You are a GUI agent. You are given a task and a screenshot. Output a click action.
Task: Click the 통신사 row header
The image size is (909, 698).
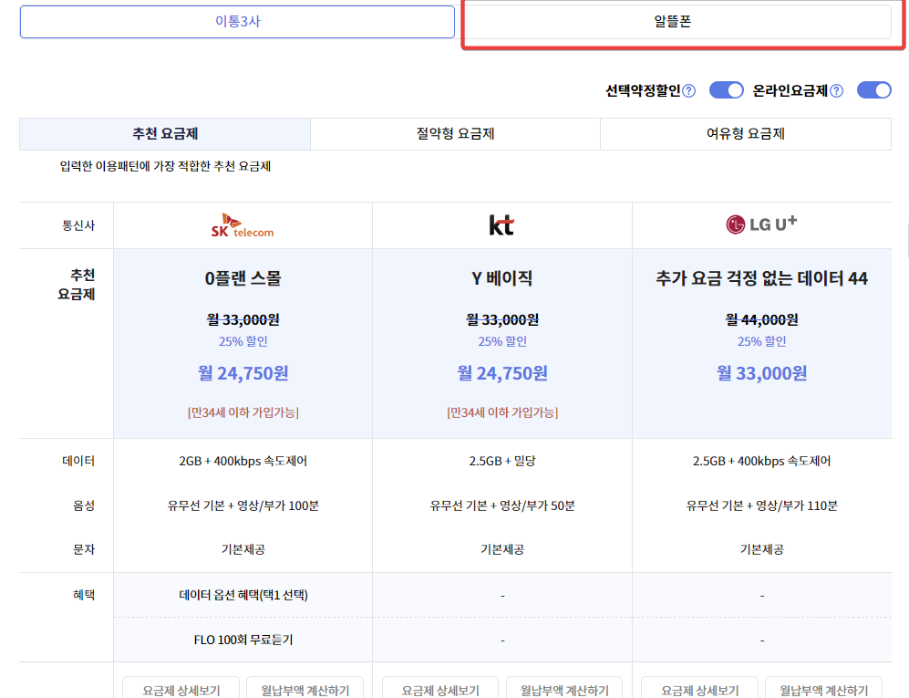78,225
